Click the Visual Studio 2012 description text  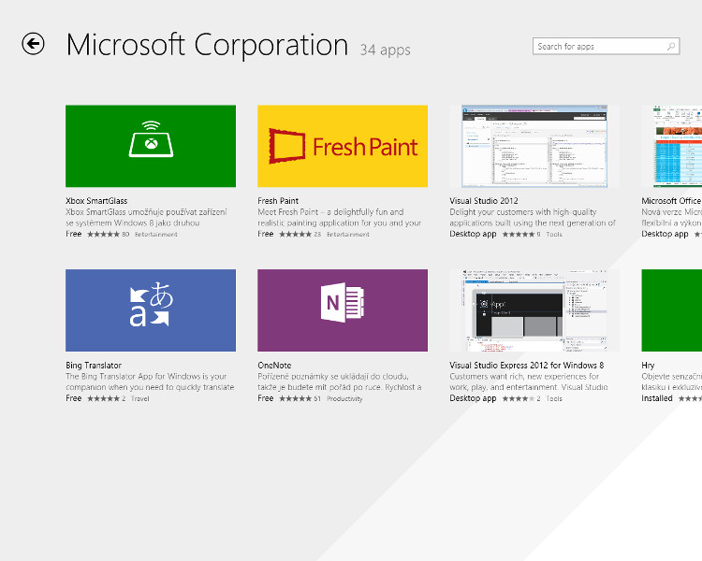click(x=533, y=218)
